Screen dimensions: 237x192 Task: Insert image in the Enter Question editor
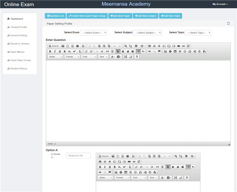pos(166,51)
